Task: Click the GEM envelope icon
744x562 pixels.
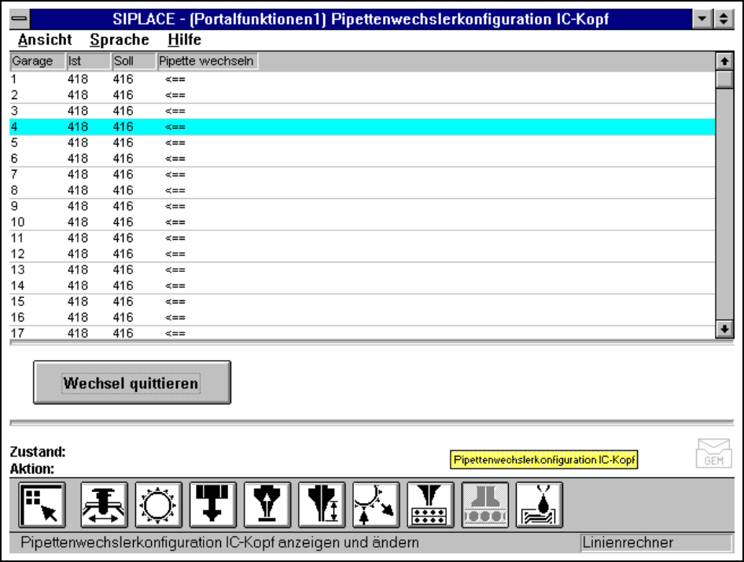Action: pyautogui.click(x=713, y=454)
